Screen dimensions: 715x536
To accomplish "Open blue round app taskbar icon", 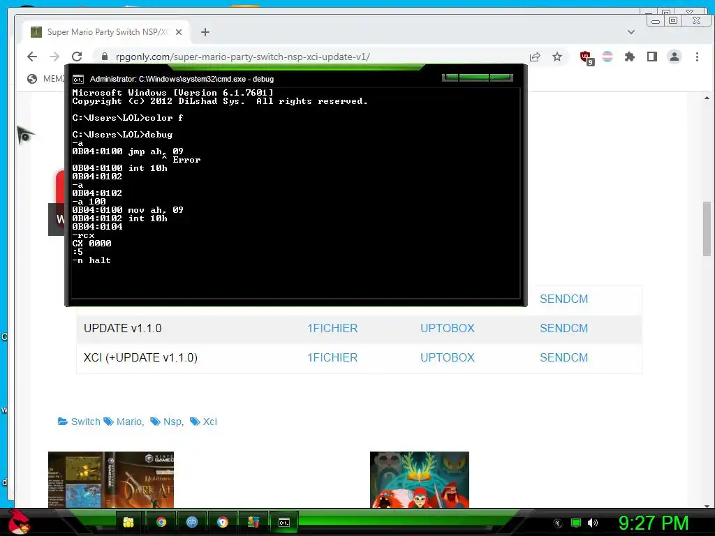I will click(191, 522).
